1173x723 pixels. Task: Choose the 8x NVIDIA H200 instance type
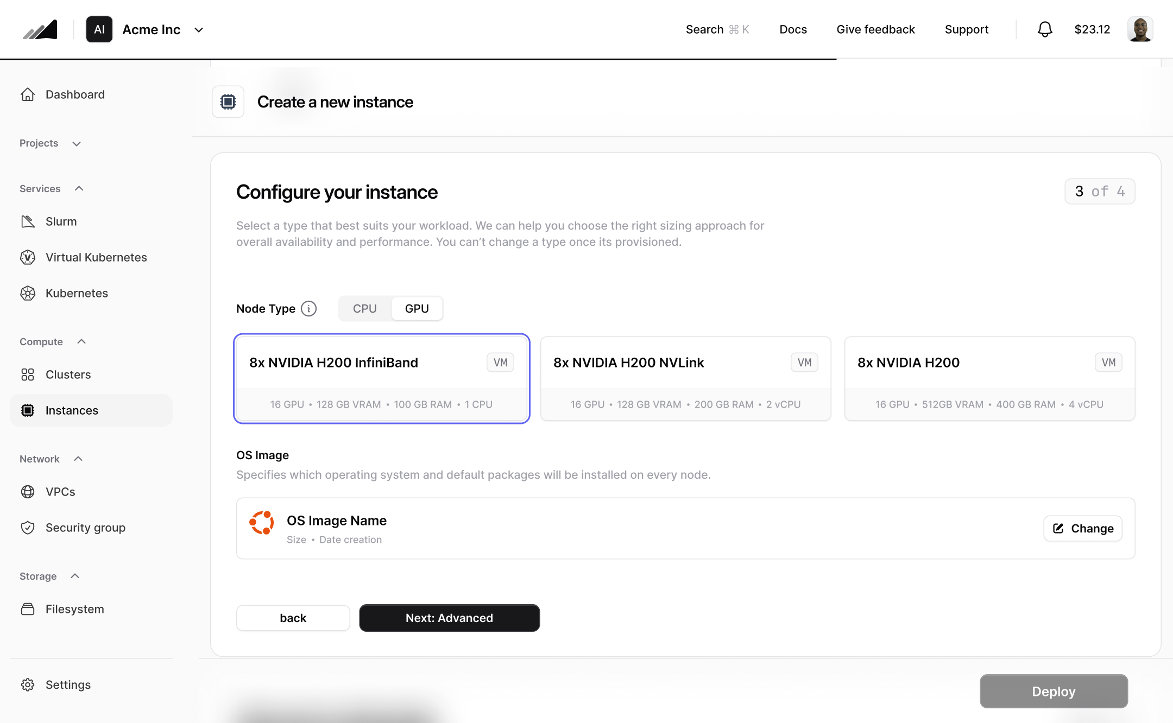click(x=989, y=378)
